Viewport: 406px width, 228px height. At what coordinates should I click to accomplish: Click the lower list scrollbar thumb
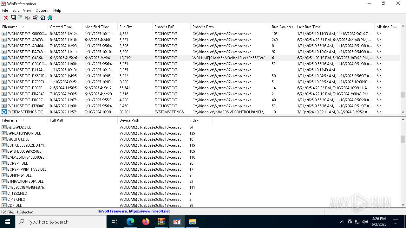pos(403,139)
